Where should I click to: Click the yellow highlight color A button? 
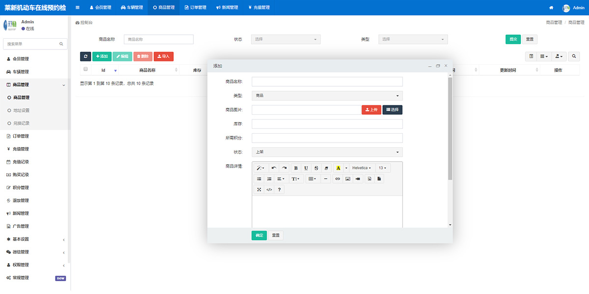[x=338, y=168]
